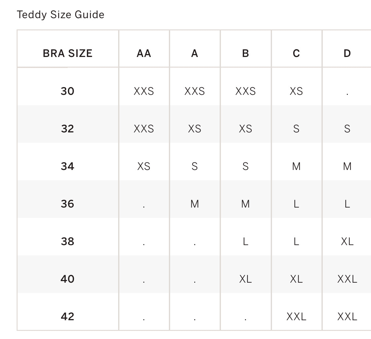Image resolution: width=371 pixels, height=339 pixels.
Task: Select the band size 40 row label
Action: coord(68,279)
